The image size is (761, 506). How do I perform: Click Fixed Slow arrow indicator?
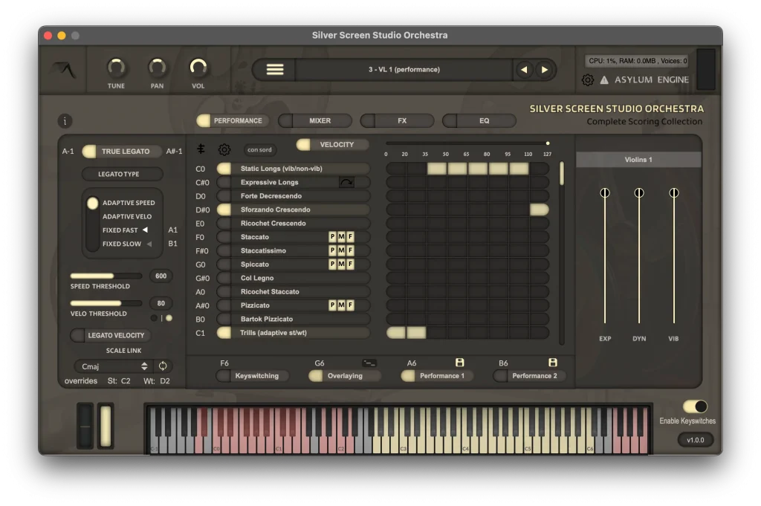149,244
